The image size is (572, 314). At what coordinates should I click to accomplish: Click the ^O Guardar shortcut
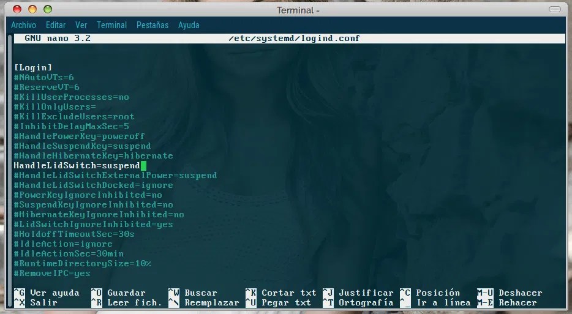[x=118, y=293]
